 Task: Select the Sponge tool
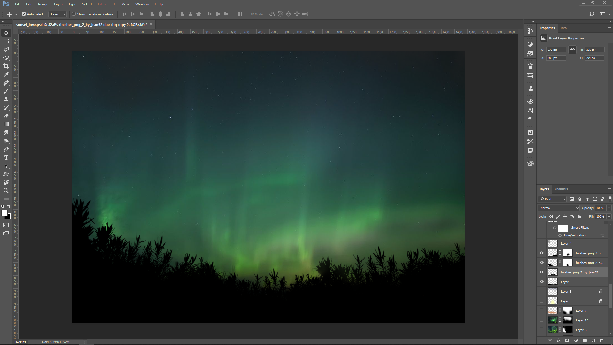[6, 141]
